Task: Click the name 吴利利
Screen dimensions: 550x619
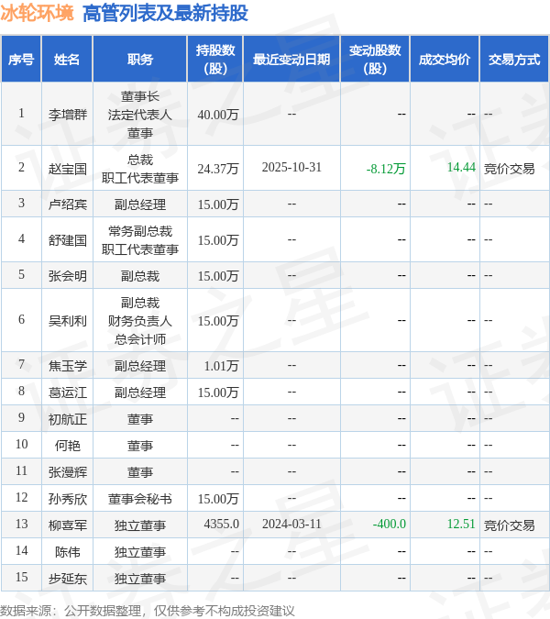Action: coord(68,321)
